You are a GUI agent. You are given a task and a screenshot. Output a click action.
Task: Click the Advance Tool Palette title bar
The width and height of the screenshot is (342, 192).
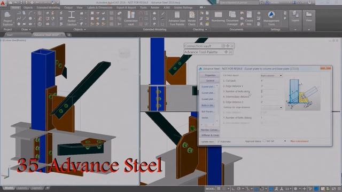click(x=208, y=52)
